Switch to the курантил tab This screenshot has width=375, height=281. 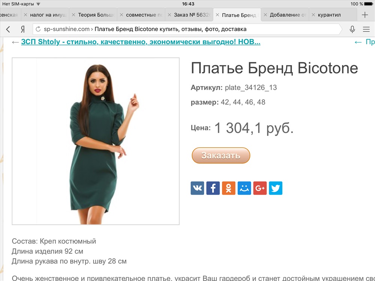[x=329, y=15]
